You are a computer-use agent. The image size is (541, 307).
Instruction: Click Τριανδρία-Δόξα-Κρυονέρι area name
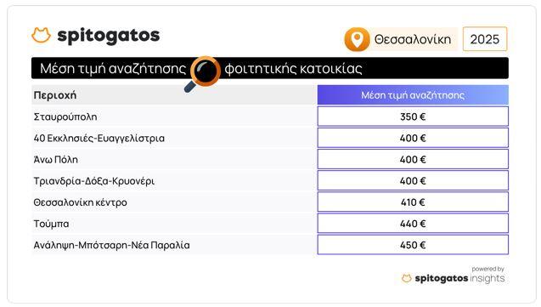93,181
